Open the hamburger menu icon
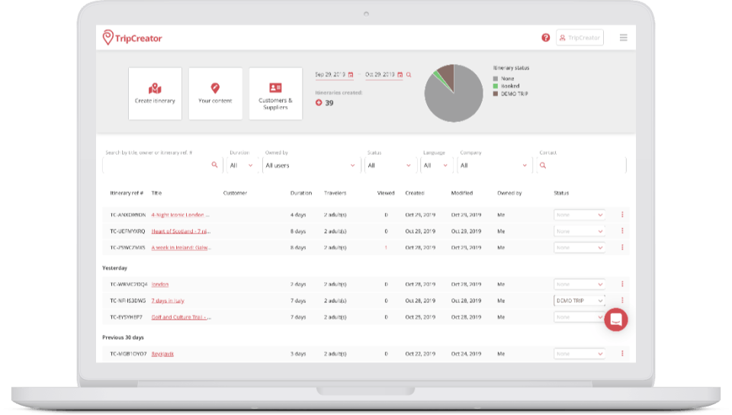 click(623, 37)
